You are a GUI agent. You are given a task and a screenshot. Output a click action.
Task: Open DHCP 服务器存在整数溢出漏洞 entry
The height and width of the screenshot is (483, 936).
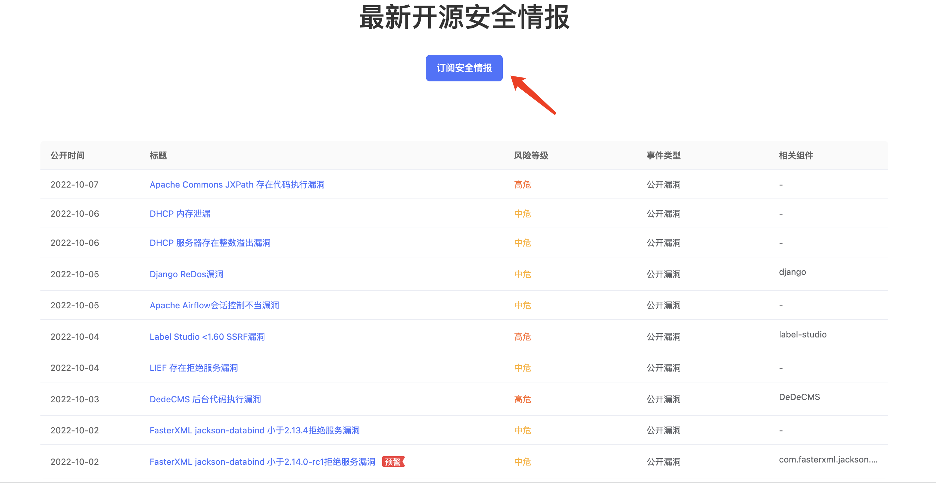pyautogui.click(x=210, y=242)
